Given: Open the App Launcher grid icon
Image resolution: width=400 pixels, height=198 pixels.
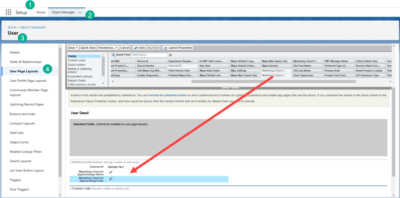Looking at the screenshot, I should click(9, 12).
